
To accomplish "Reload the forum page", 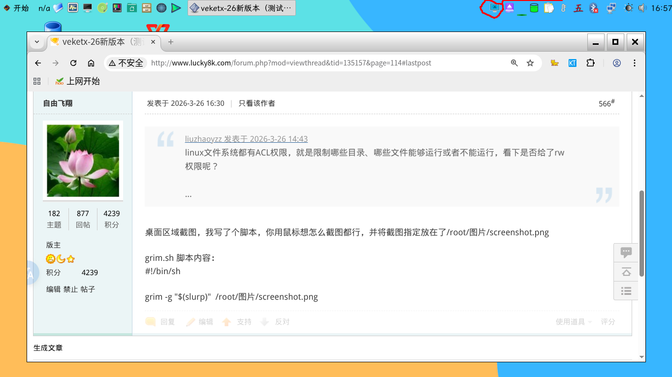I will tap(73, 63).
